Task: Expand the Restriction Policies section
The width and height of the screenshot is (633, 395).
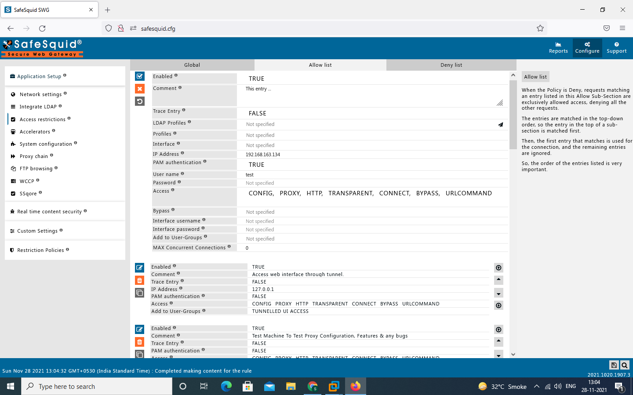Action: point(65,250)
